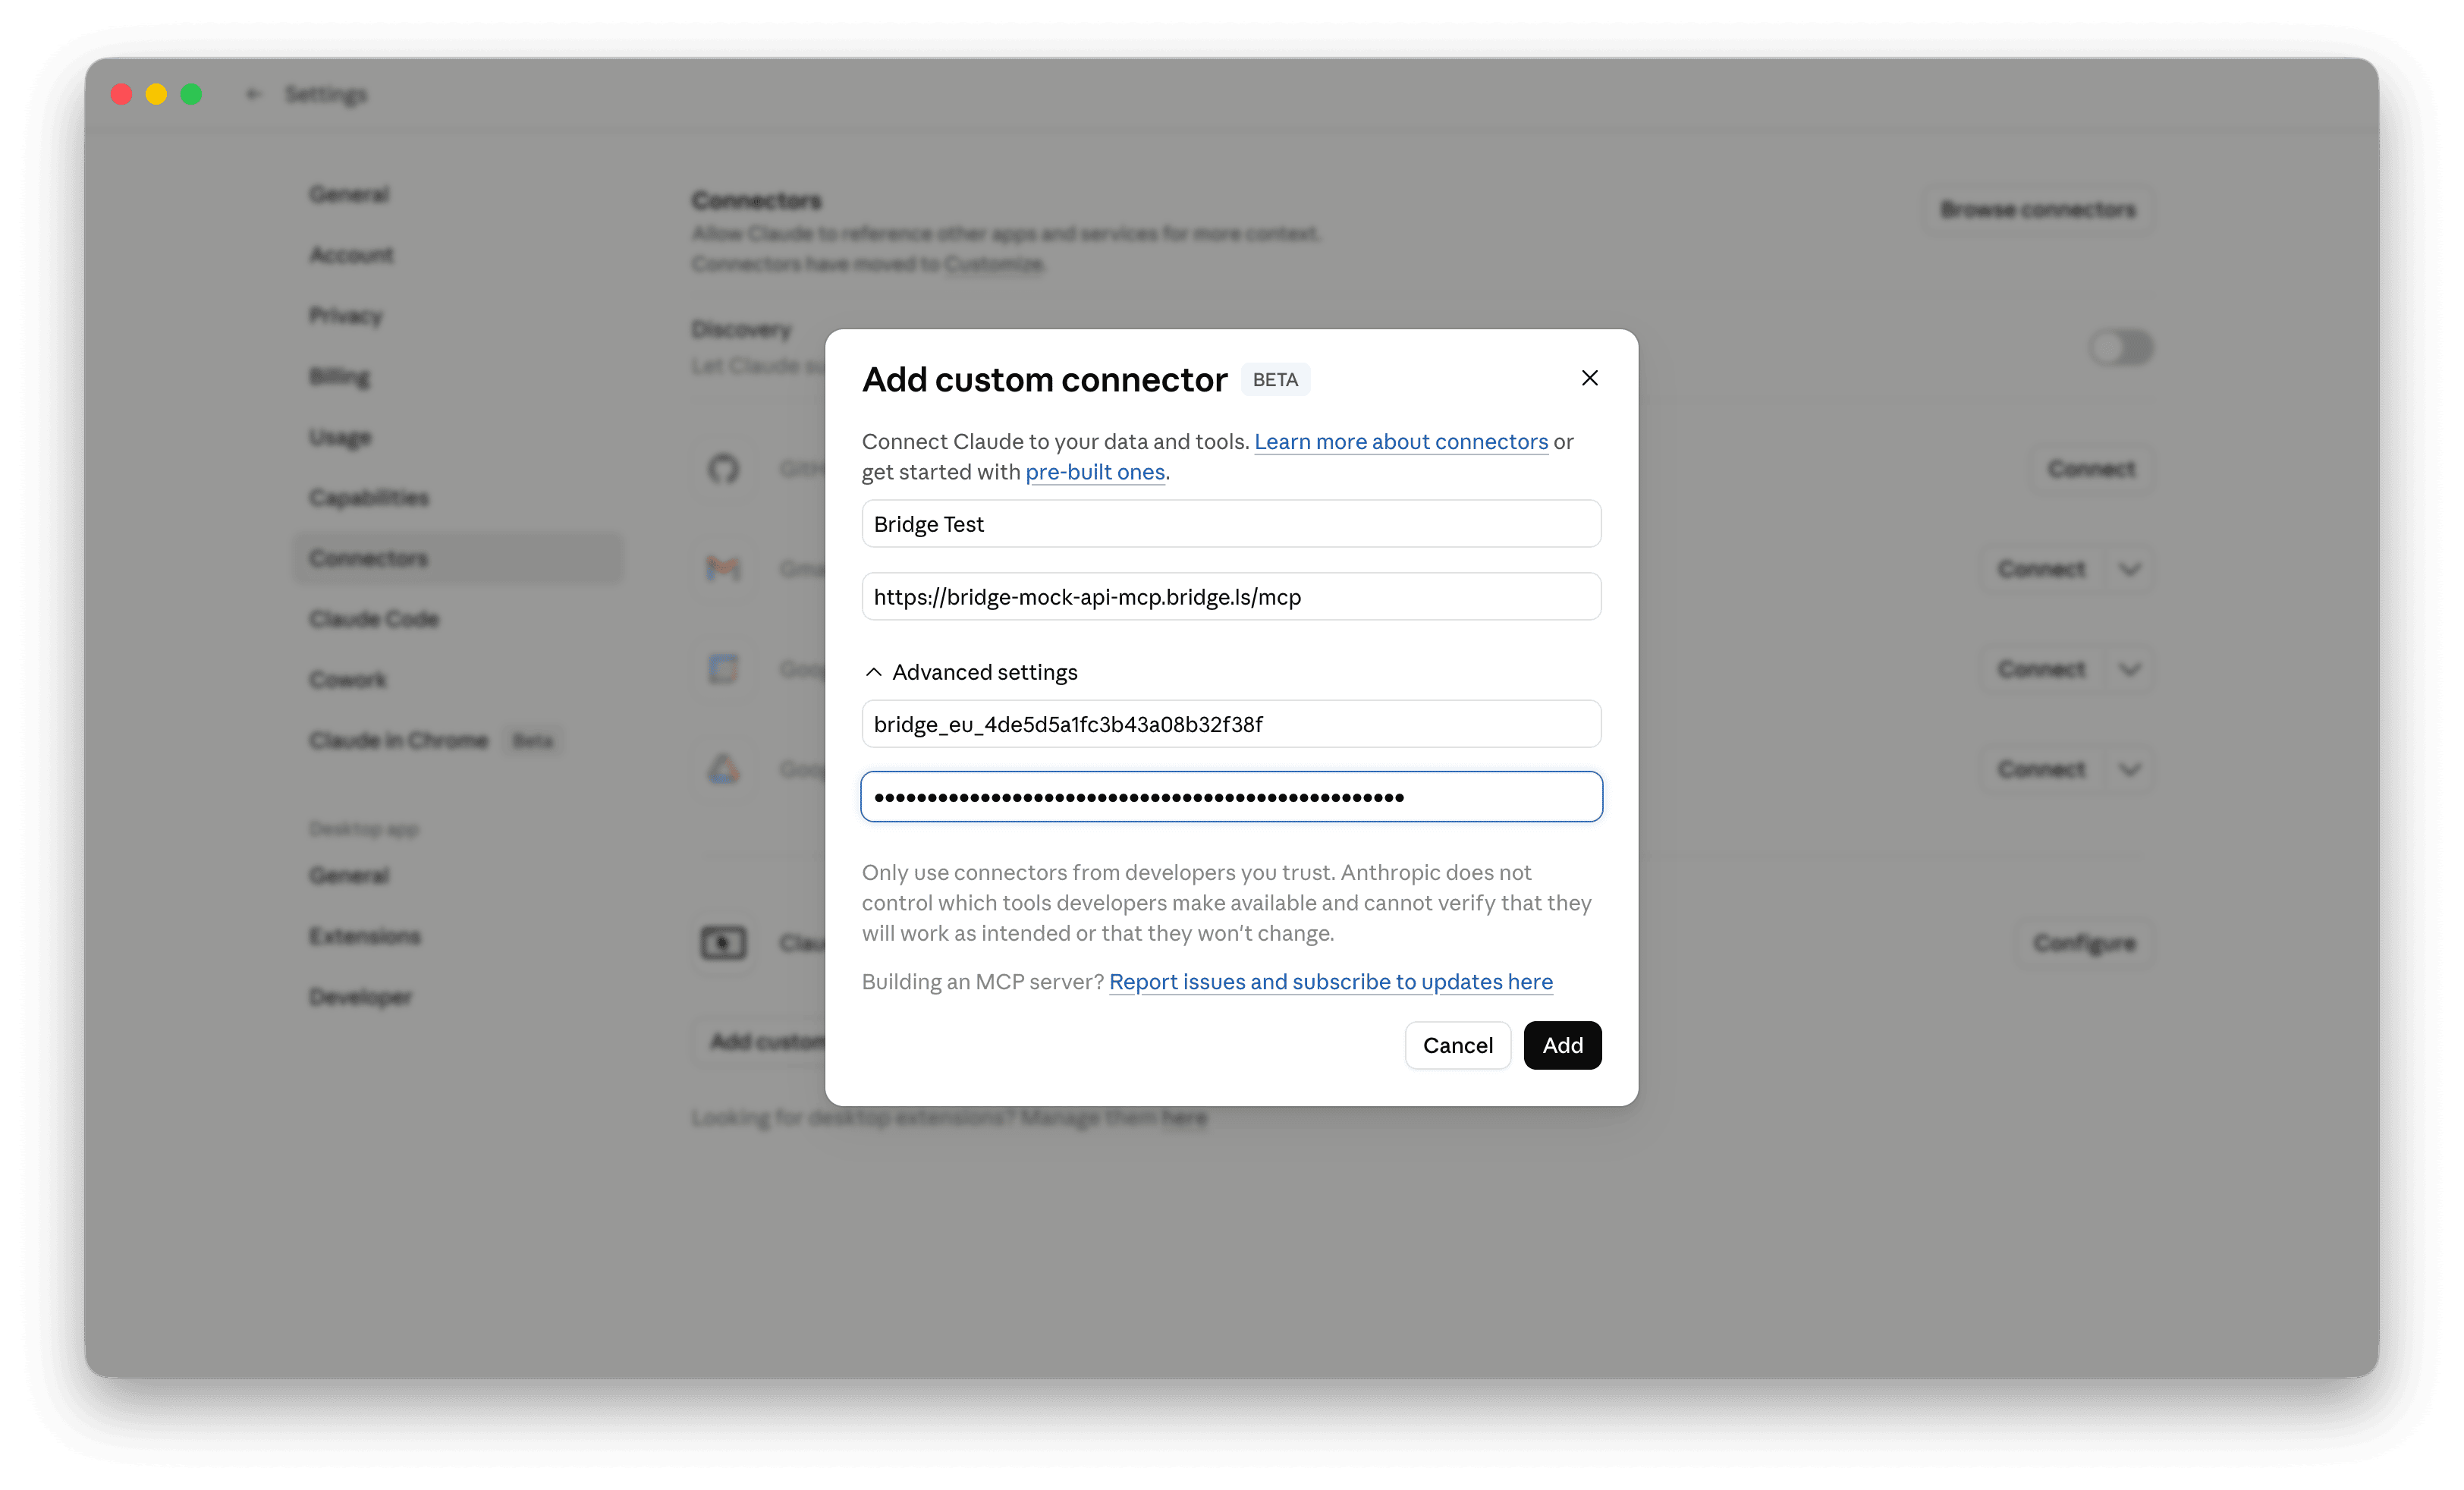Screen dimensions: 2464x1490
Task: Open Desktop app General settings
Action: [349, 876]
